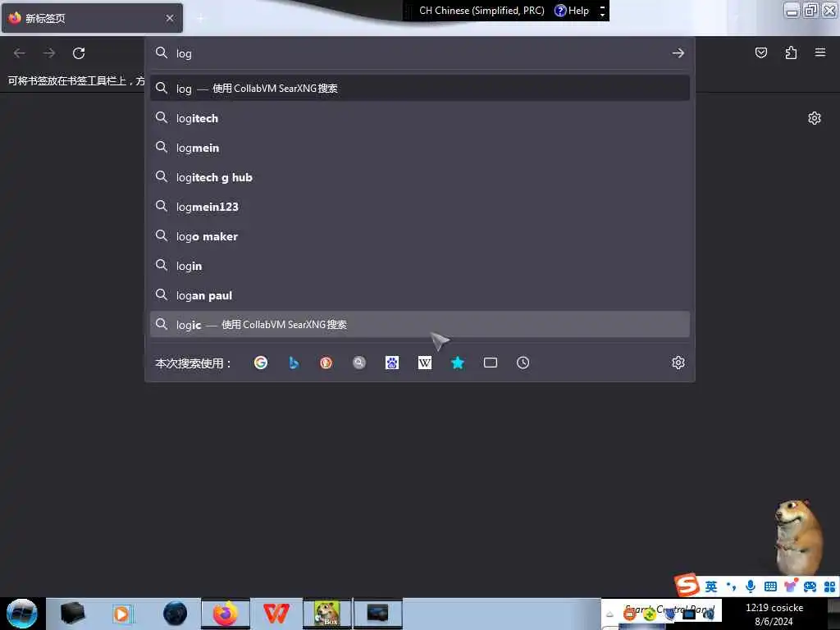Open WPS Office taskbar icon

[x=276, y=614]
